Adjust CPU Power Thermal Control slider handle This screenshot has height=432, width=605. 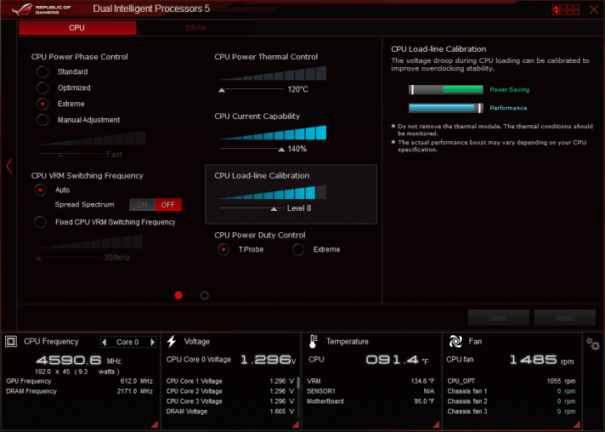pos(222,90)
